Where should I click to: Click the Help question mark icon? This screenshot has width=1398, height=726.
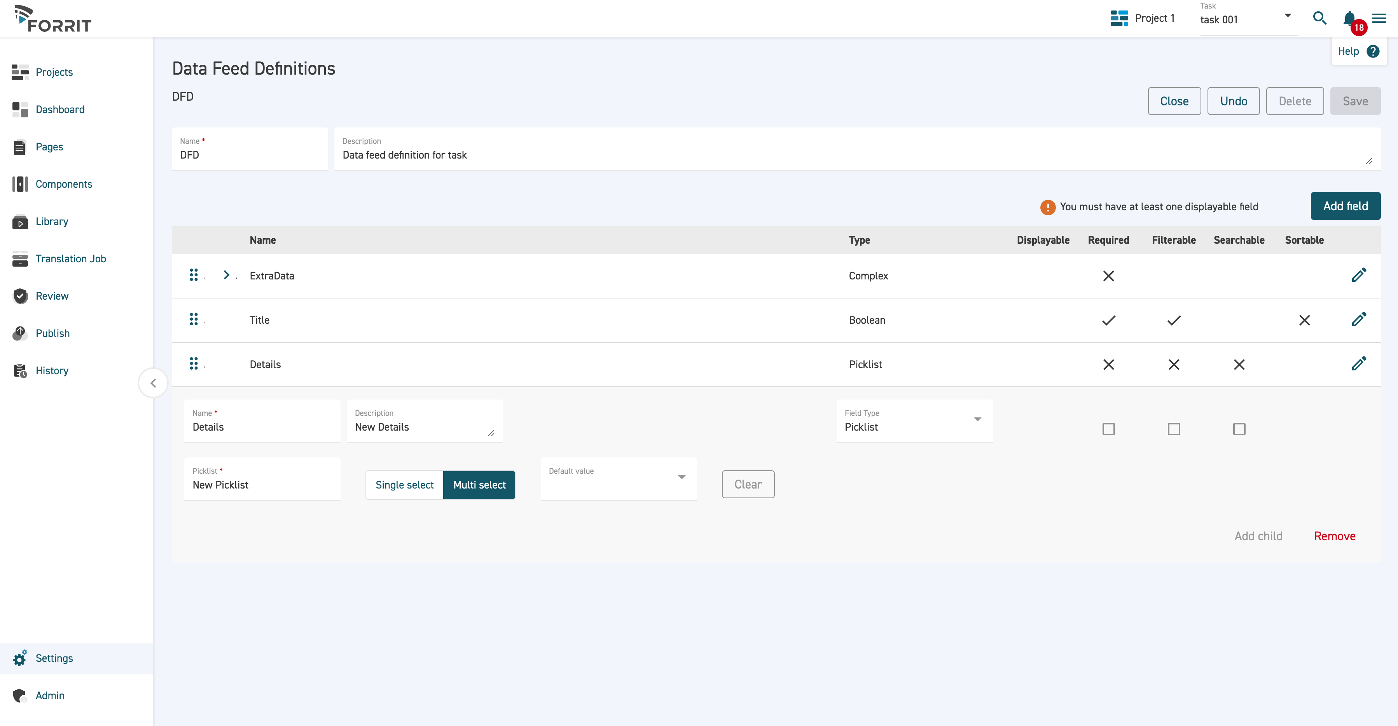coord(1373,52)
